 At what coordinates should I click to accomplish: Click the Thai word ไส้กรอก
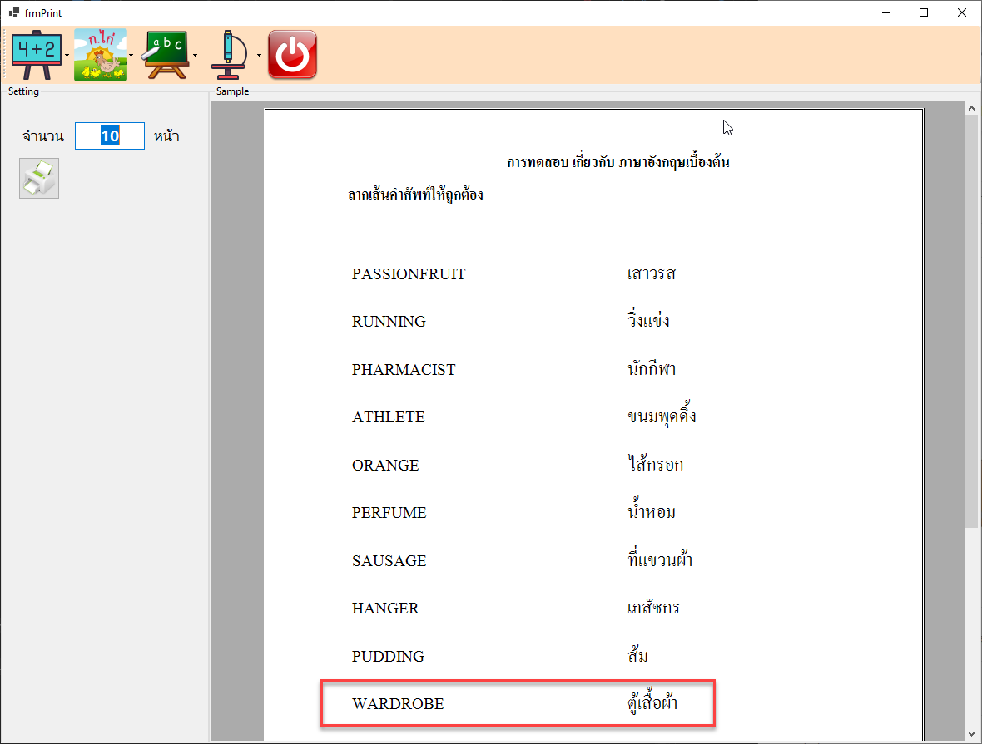(x=655, y=464)
